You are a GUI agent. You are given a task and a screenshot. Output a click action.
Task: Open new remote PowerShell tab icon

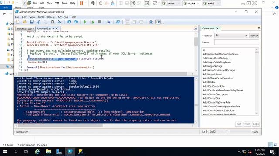pos(109,22)
